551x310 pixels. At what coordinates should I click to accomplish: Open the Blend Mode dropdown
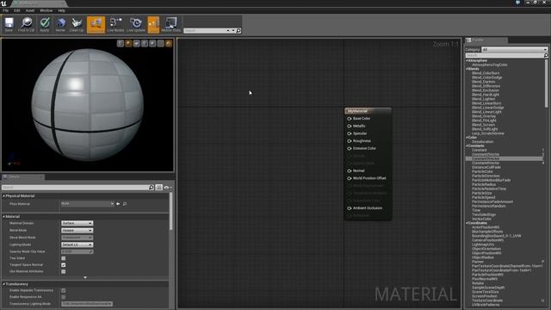77,230
